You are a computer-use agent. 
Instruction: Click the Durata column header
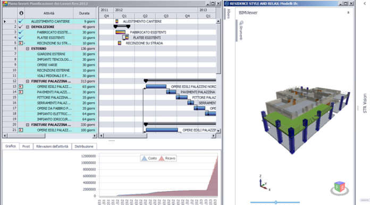[x=84, y=13]
